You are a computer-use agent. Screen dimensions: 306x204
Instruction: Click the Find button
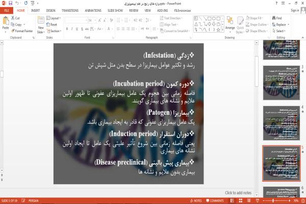277,18
